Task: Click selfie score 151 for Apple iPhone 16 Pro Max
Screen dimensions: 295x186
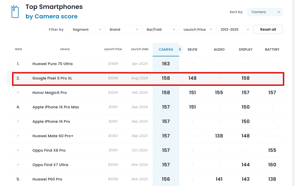Action: [x=192, y=107]
